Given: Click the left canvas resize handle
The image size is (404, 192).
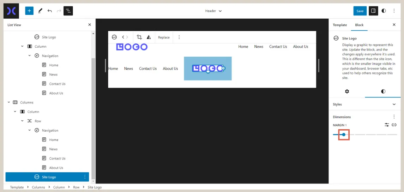Looking at the screenshot, I should click(x=105, y=65).
